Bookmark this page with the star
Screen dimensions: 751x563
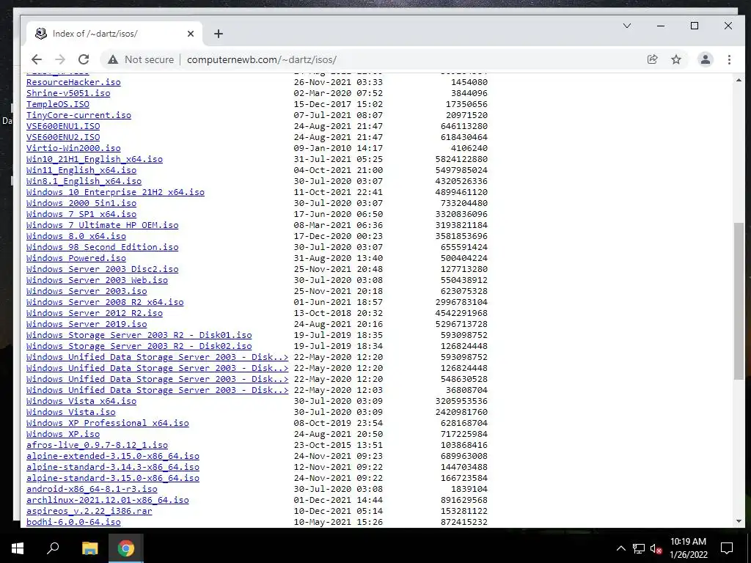pyautogui.click(x=675, y=59)
